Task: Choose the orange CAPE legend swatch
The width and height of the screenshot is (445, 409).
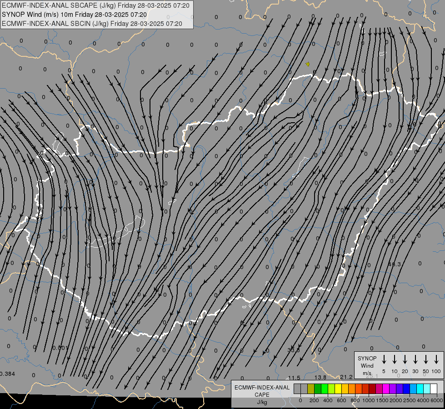Action: click(352, 389)
